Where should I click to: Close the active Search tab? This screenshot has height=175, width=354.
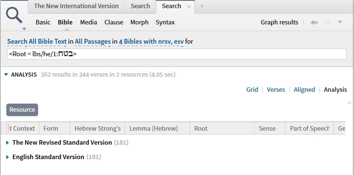(x=189, y=6)
